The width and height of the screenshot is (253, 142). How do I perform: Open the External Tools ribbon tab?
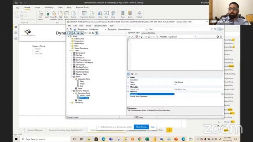click(x=82, y=7)
